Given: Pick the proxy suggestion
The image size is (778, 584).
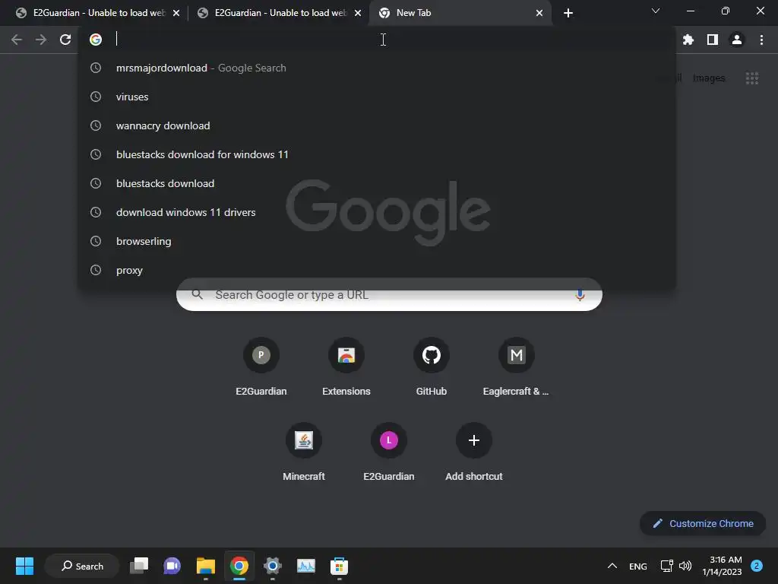Looking at the screenshot, I should pyautogui.click(x=377, y=270).
